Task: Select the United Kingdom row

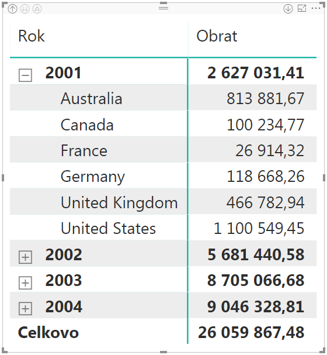Action: [x=163, y=202]
